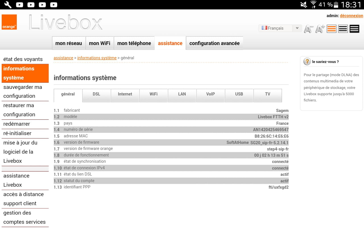
Task: Tap the Wi-Fi status icon
Action: pos(313,5)
